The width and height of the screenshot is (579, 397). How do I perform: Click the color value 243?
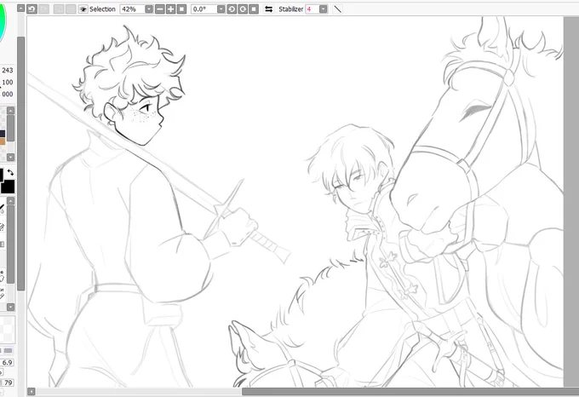[8, 70]
